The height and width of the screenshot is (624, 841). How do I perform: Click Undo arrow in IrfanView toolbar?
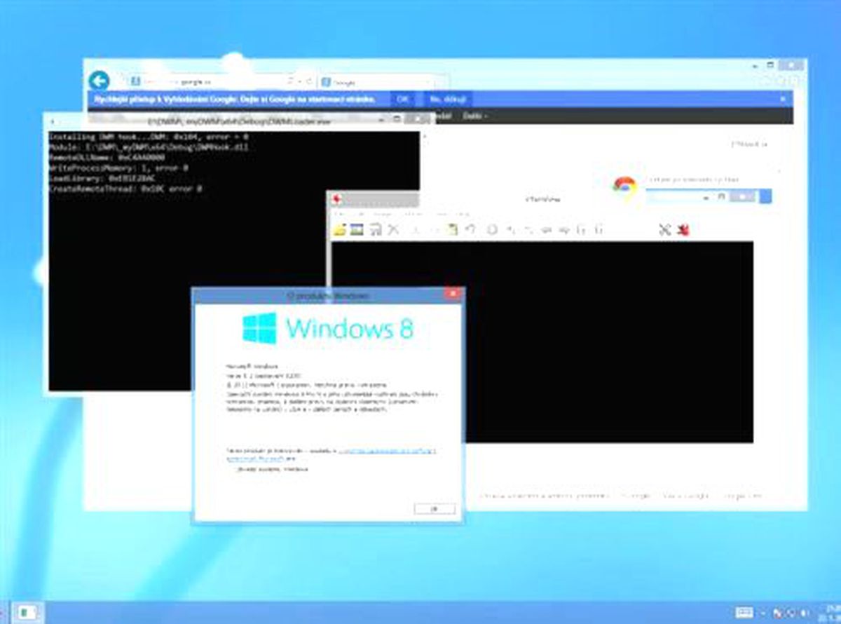click(x=472, y=229)
